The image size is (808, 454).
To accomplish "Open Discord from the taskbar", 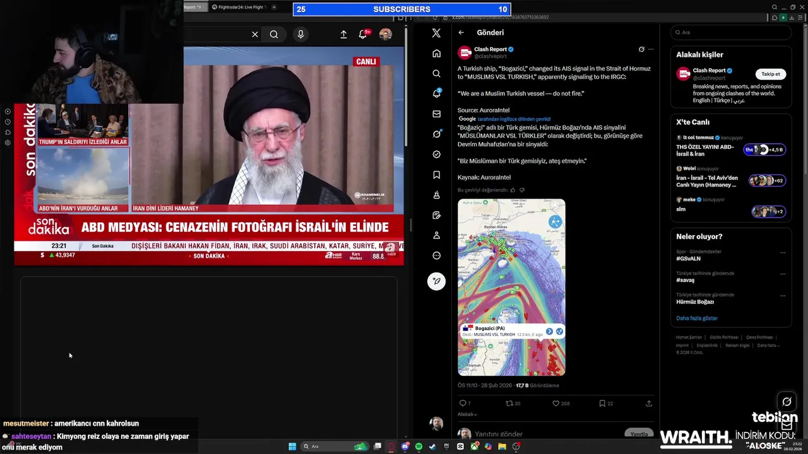I will pyautogui.click(x=405, y=446).
